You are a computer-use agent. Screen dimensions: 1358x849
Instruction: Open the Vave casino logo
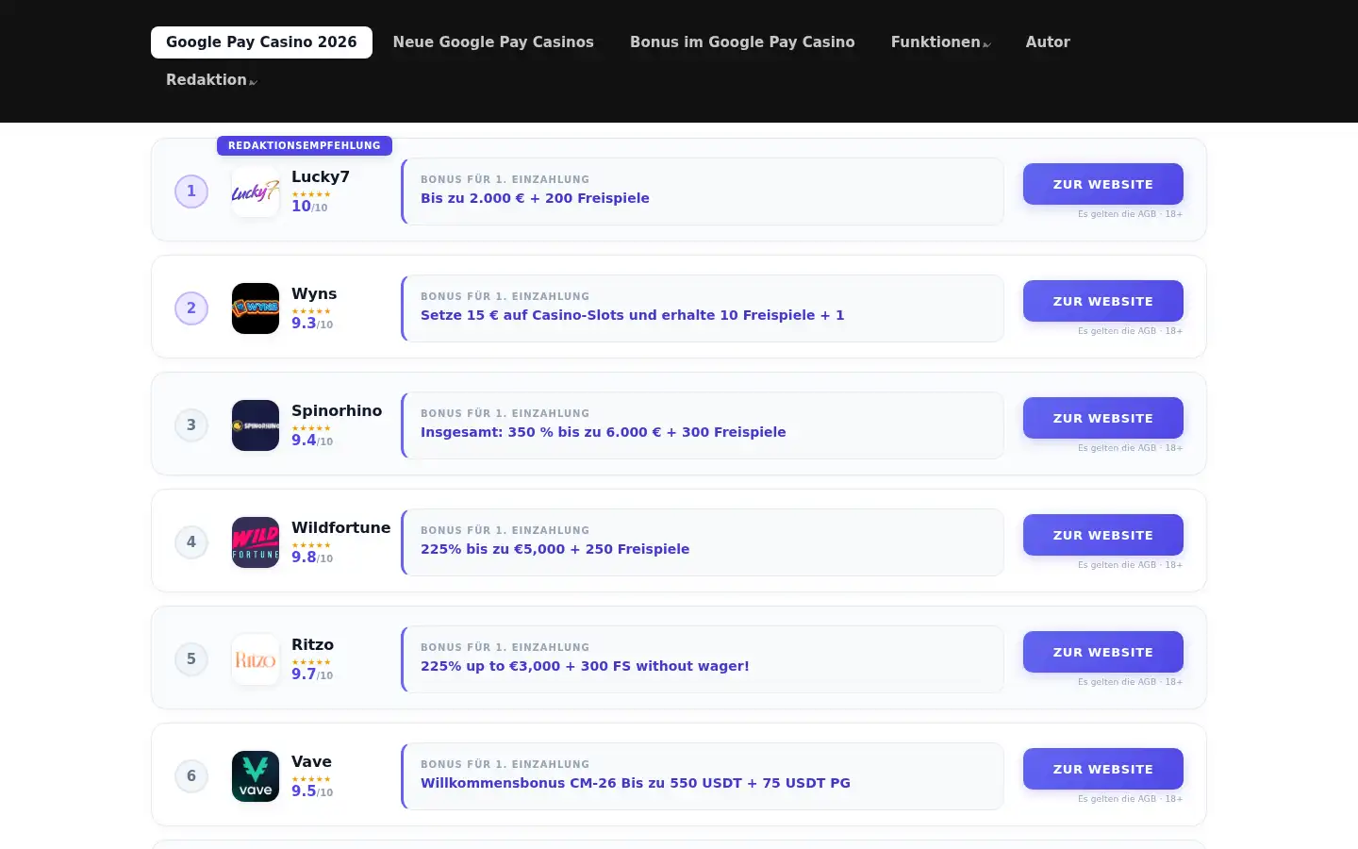(x=256, y=776)
